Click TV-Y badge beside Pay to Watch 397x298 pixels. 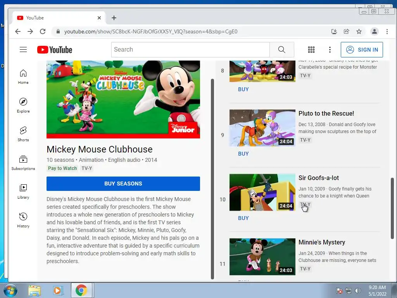pos(87,168)
